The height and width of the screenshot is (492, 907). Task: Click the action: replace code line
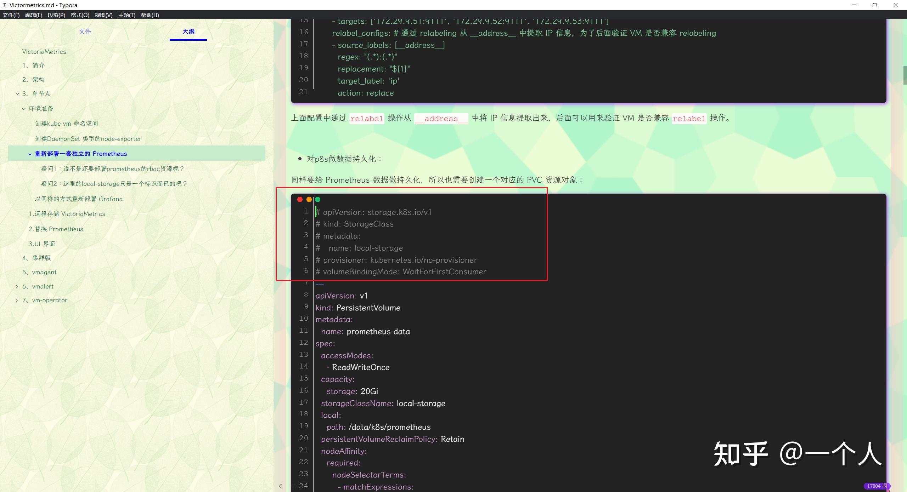[x=366, y=93]
